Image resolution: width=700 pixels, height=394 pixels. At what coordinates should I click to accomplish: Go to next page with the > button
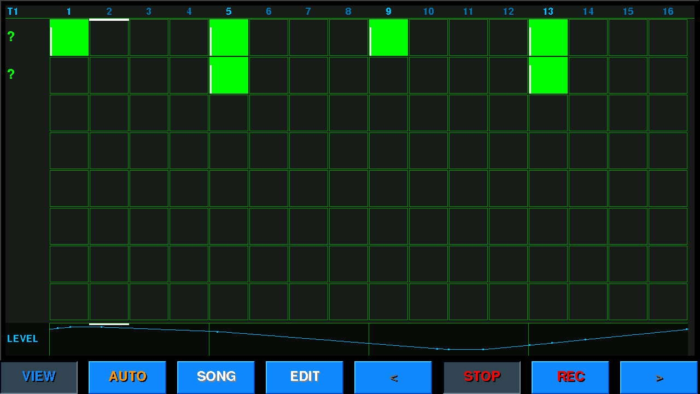(x=659, y=377)
